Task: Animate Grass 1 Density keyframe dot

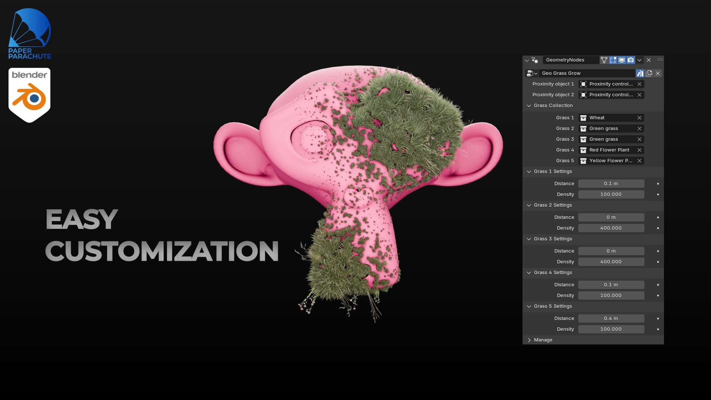Action: (x=658, y=194)
